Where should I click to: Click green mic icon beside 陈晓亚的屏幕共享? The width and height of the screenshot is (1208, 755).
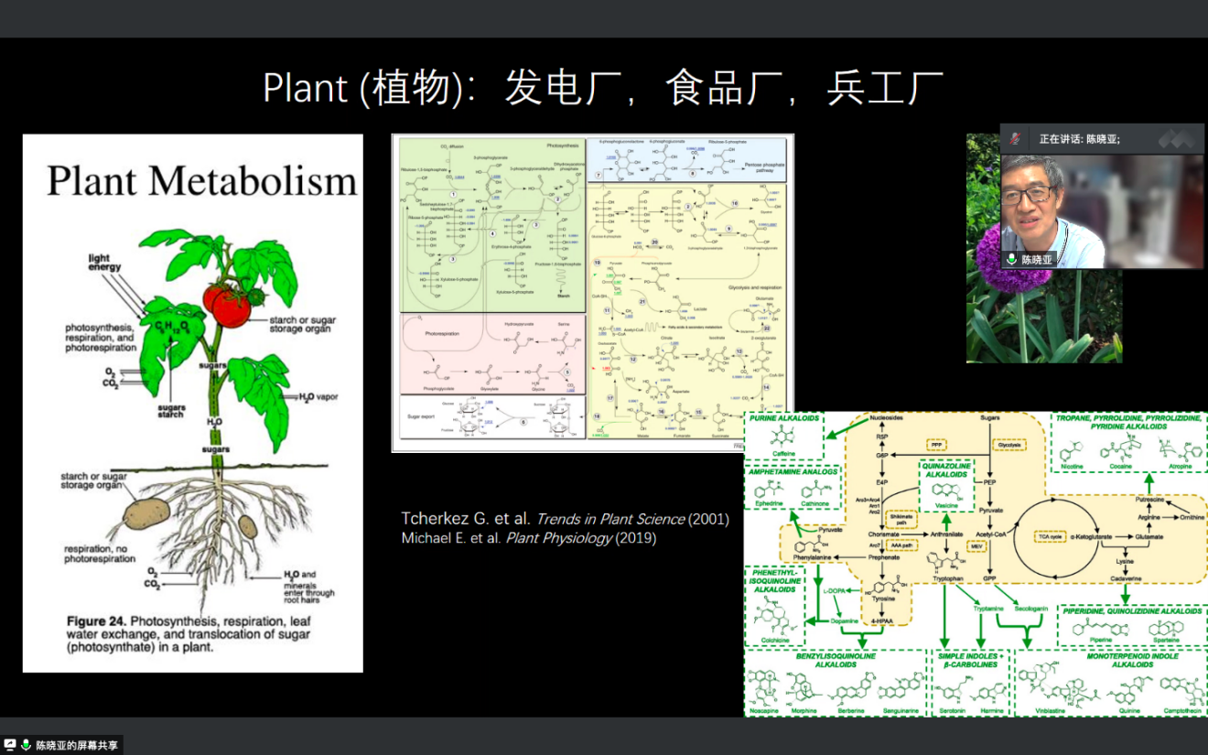click(26, 745)
